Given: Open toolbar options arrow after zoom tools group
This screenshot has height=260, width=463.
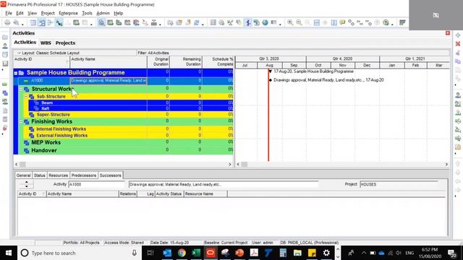Looking at the screenshot, I should 392,24.
